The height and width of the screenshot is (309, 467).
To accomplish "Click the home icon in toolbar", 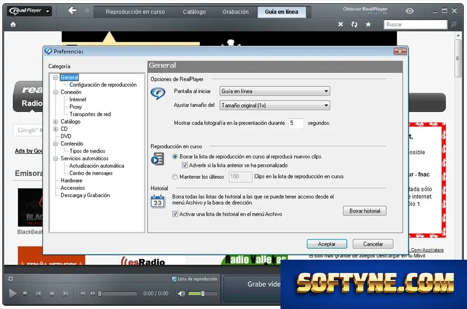I will [x=13, y=25].
